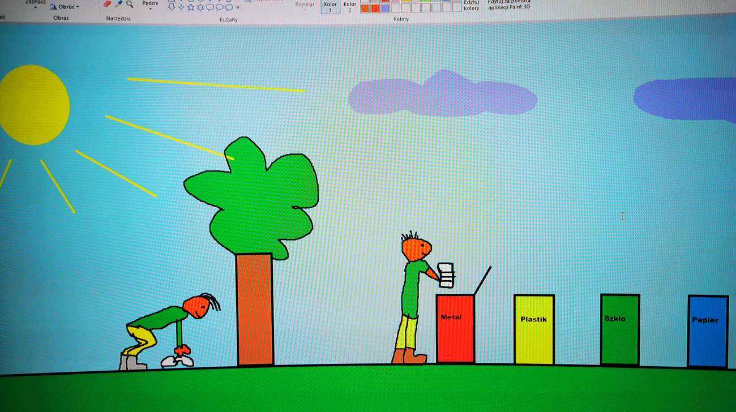The width and height of the screenshot is (736, 412).
Task: Choose the oval callout shape
Action: point(219,7)
